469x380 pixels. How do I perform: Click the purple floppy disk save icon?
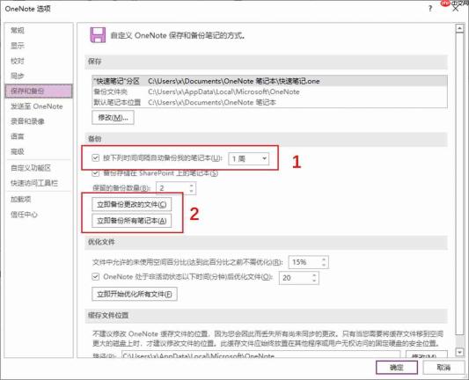(98, 35)
